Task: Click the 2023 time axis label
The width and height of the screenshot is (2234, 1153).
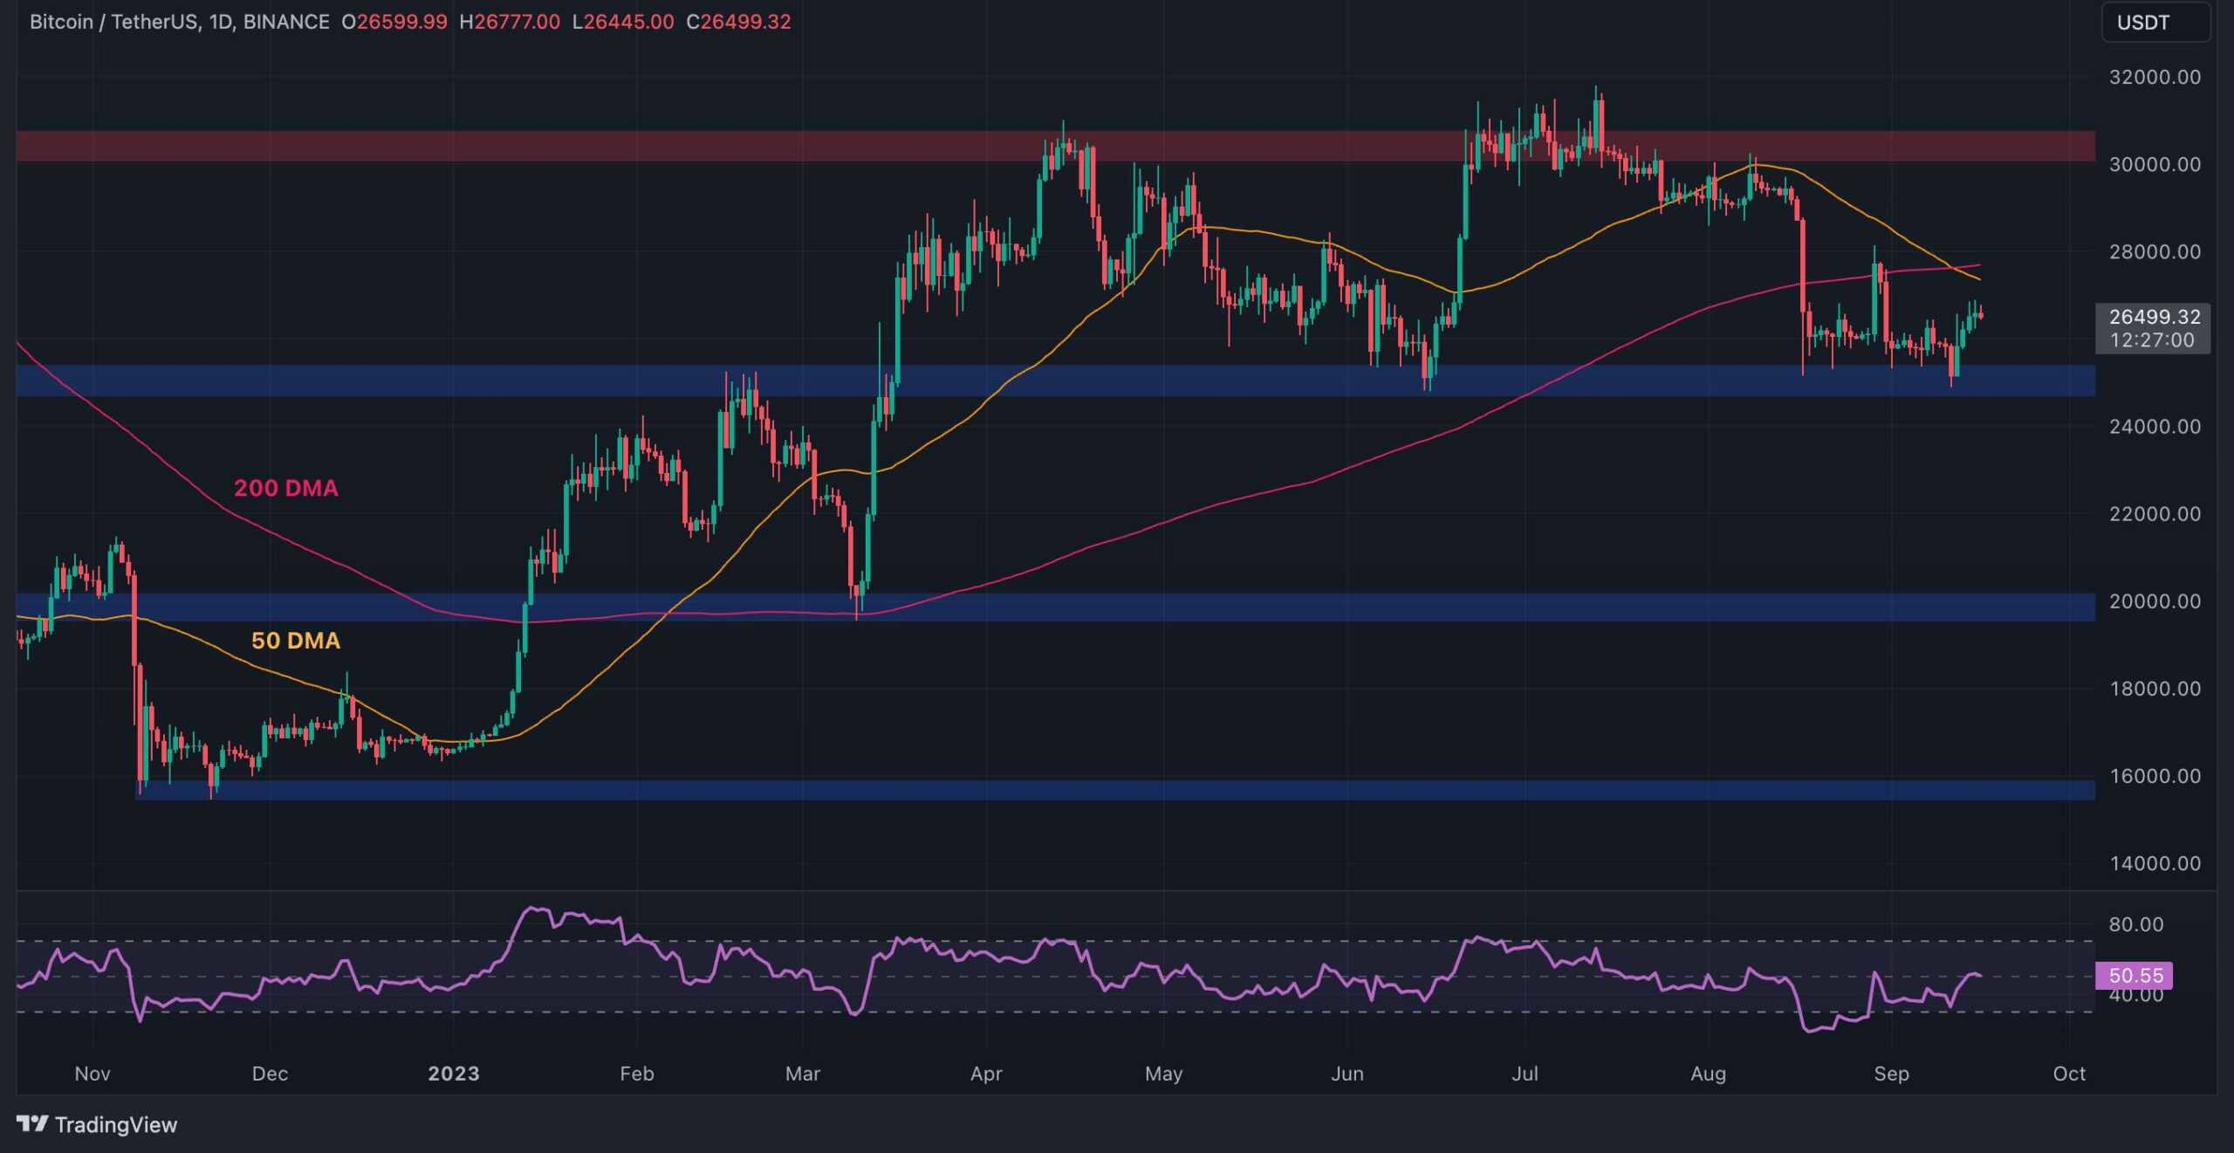Action: pos(454,1074)
